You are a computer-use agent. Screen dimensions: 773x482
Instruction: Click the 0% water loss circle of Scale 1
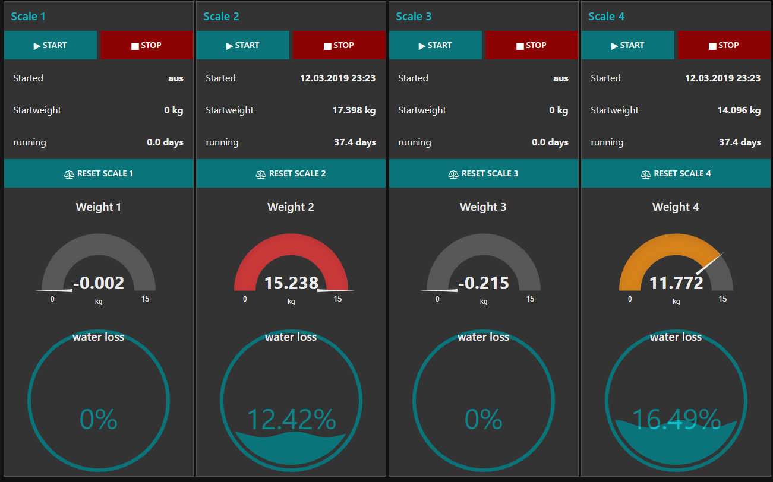pos(99,401)
